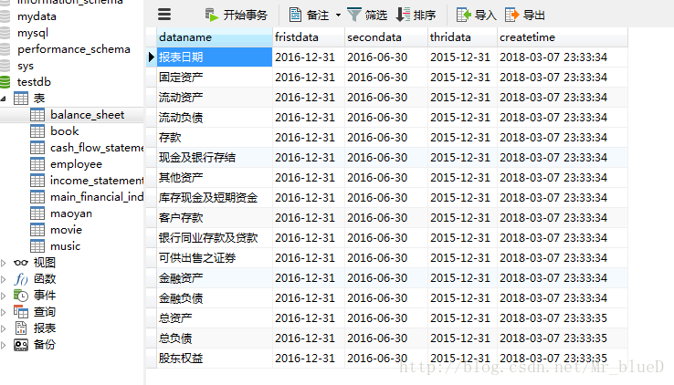Select the 客户存款 cell
The width and height of the screenshot is (674, 385).
pos(215,218)
